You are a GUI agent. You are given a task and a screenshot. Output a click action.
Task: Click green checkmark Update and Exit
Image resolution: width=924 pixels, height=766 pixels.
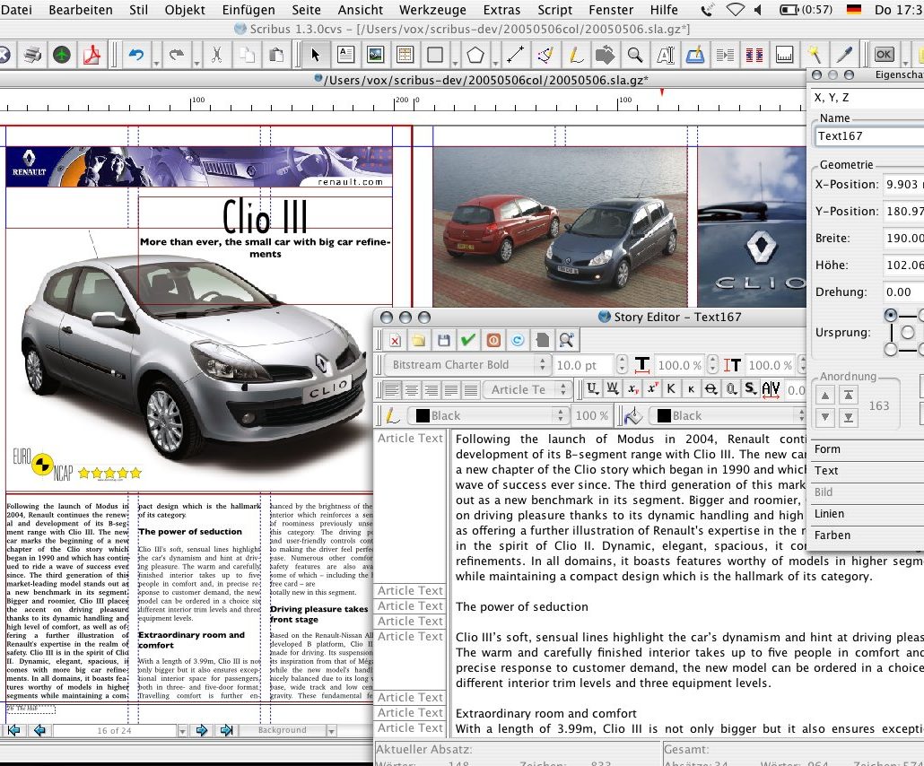click(468, 340)
